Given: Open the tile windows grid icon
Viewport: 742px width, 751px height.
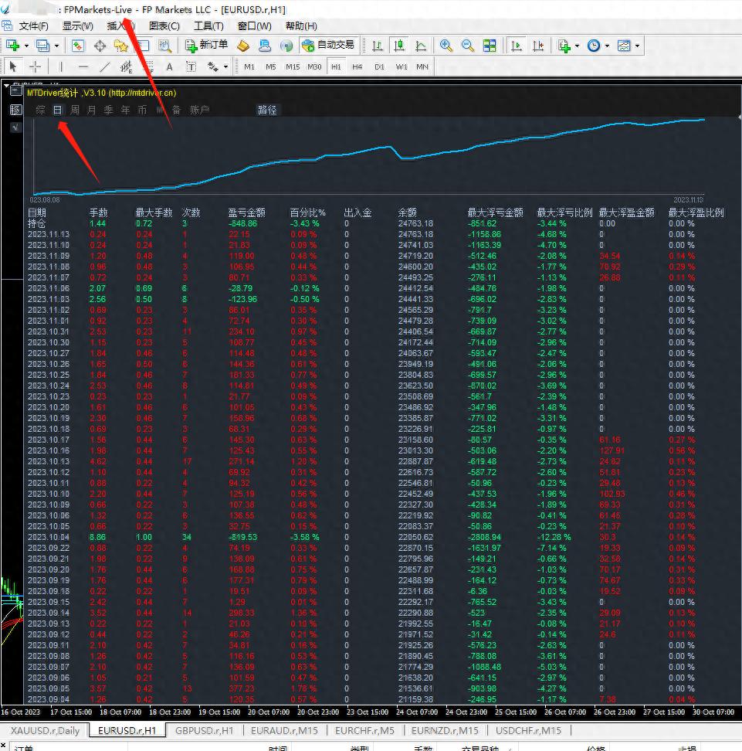Looking at the screenshot, I should pyautogui.click(x=490, y=46).
